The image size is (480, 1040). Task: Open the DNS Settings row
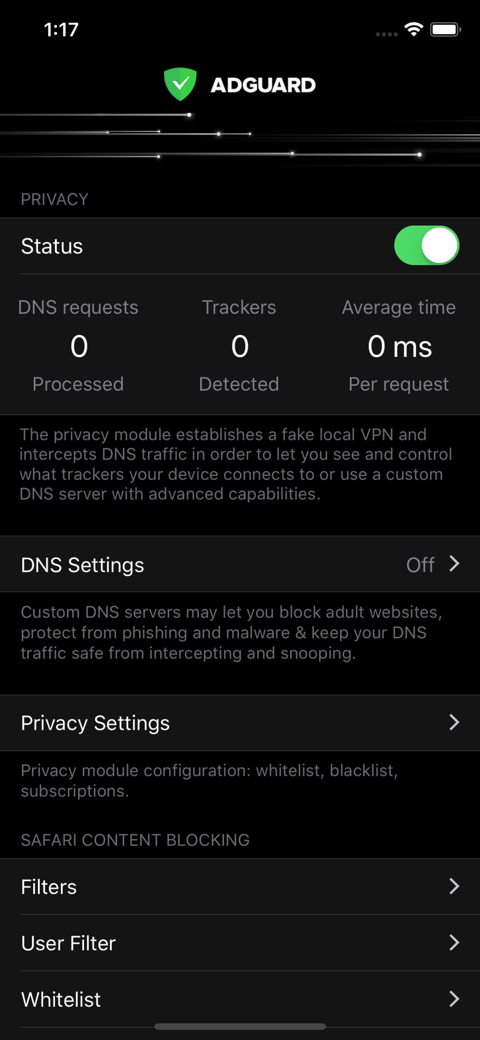click(x=240, y=564)
